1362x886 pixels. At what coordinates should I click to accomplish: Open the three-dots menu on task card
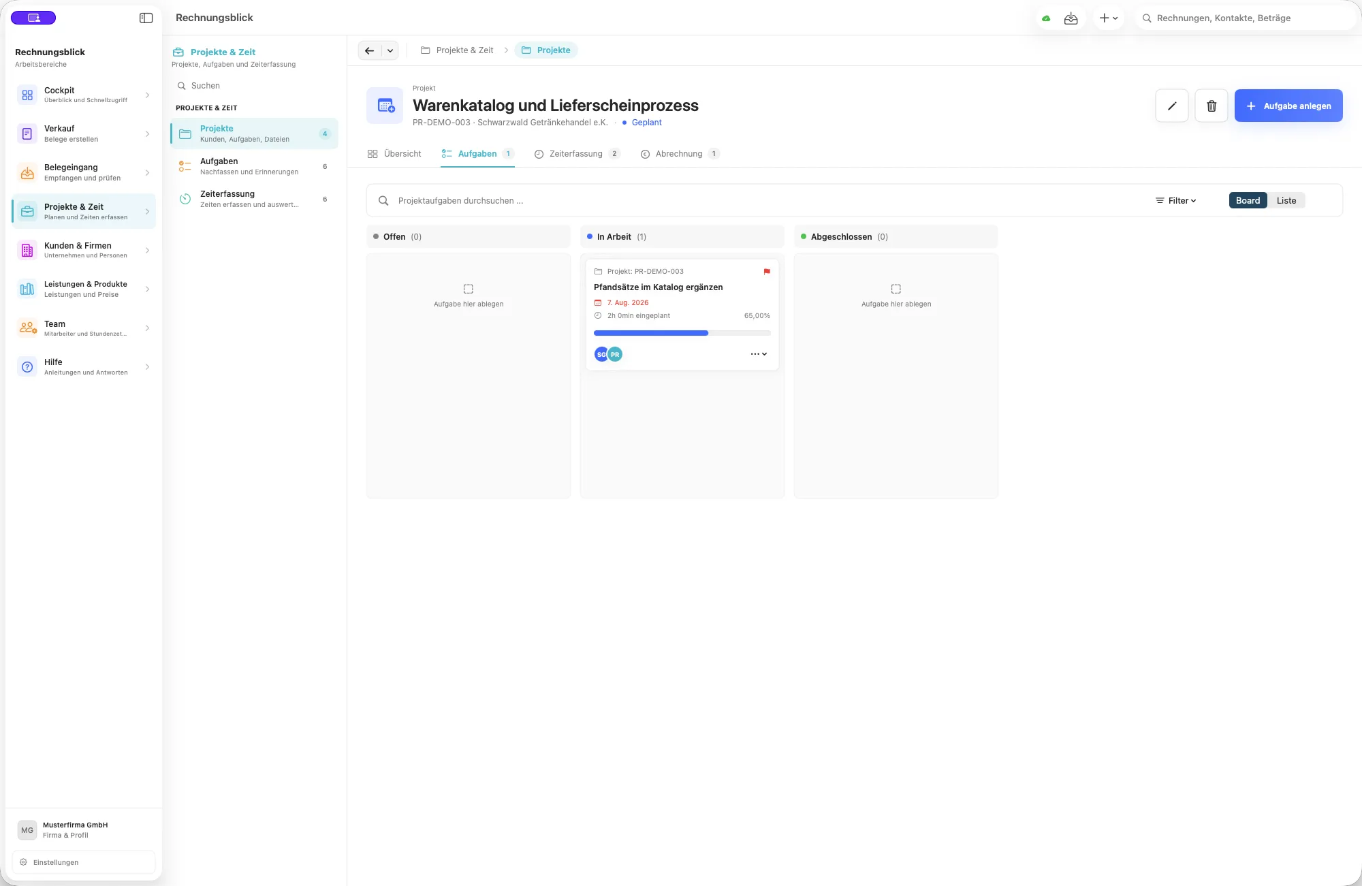759,354
